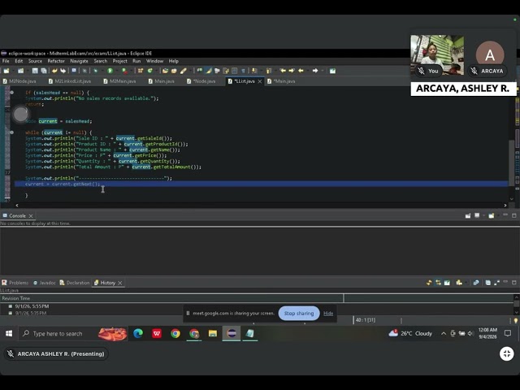Click the Windows Start button
The height and width of the screenshot is (390, 520).
[9, 333]
